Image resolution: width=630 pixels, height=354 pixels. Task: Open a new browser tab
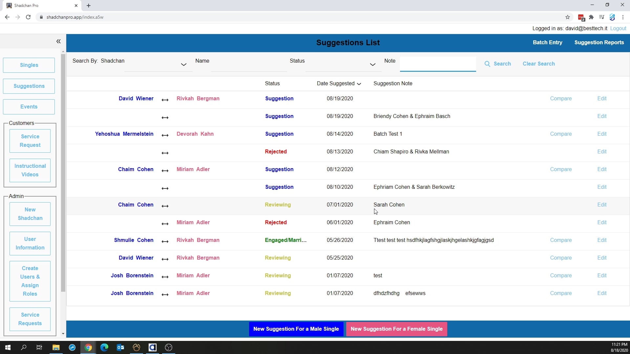click(89, 6)
